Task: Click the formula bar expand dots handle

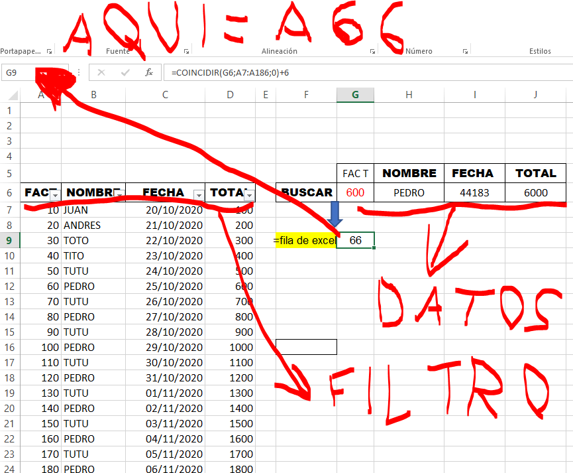Action: (79, 72)
